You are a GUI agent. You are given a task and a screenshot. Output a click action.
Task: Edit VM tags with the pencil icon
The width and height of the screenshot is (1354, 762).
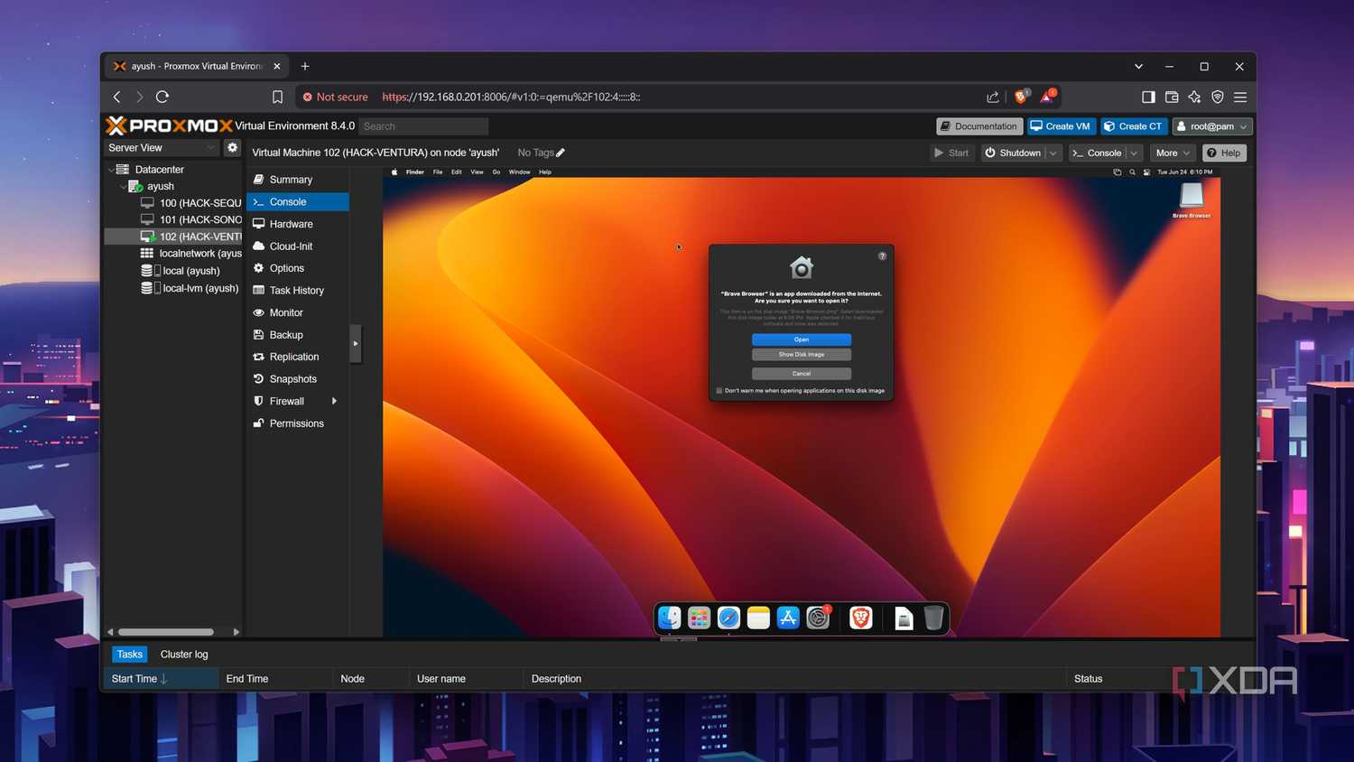pos(561,153)
